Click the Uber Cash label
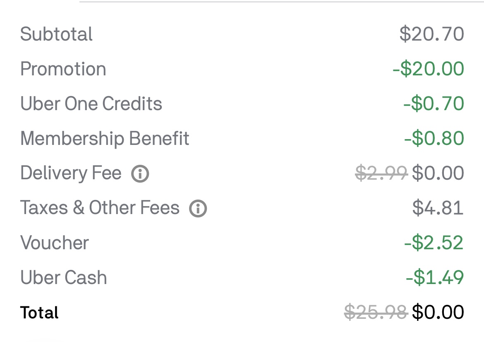The image size is (484, 342). [x=64, y=277]
